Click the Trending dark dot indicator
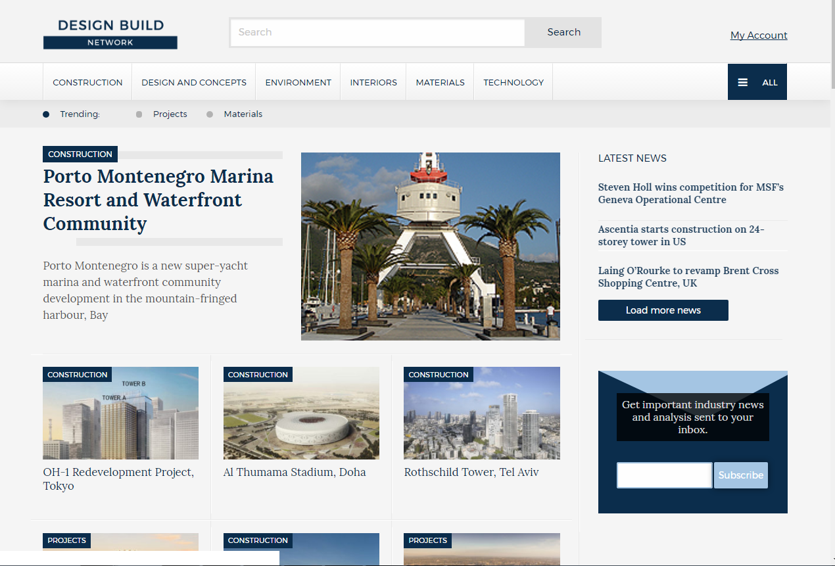This screenshot has height=566, width=835. (x=46, y=114)
